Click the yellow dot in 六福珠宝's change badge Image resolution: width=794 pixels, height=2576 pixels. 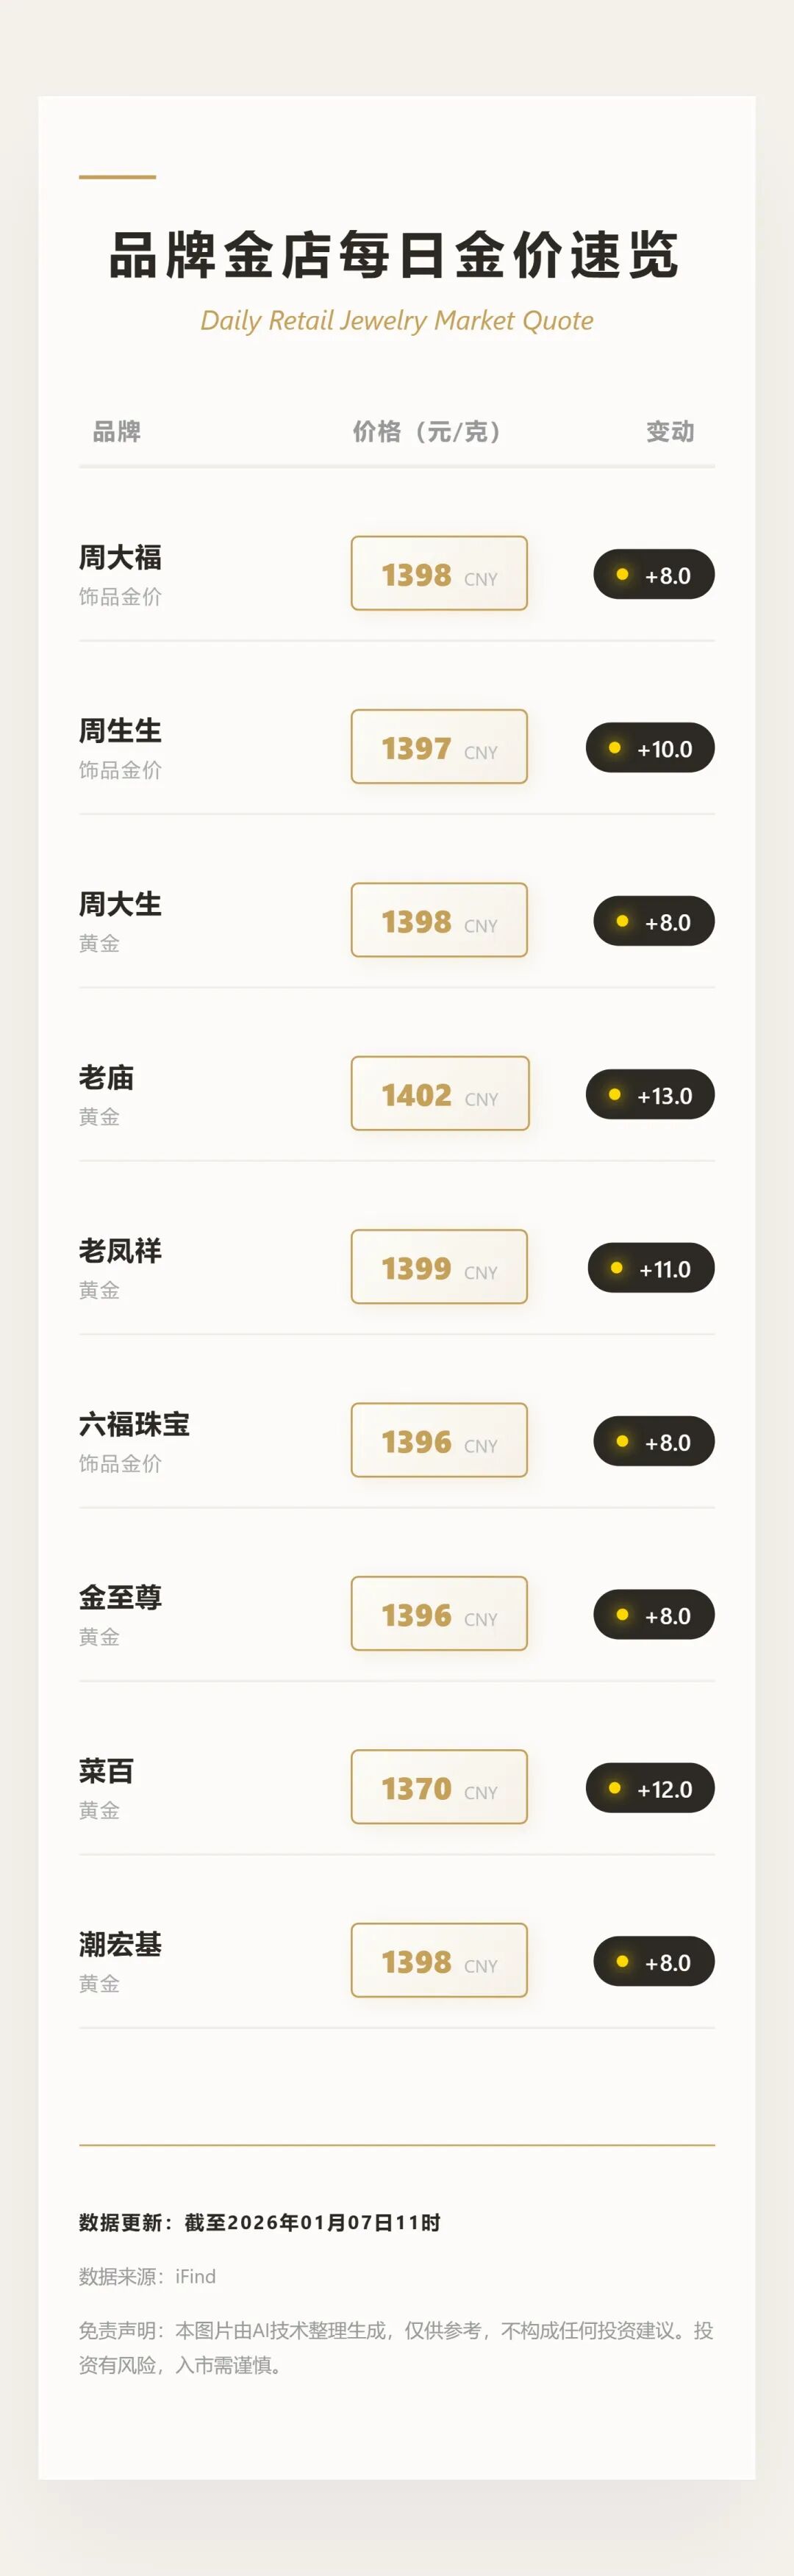coord(622,1441)
